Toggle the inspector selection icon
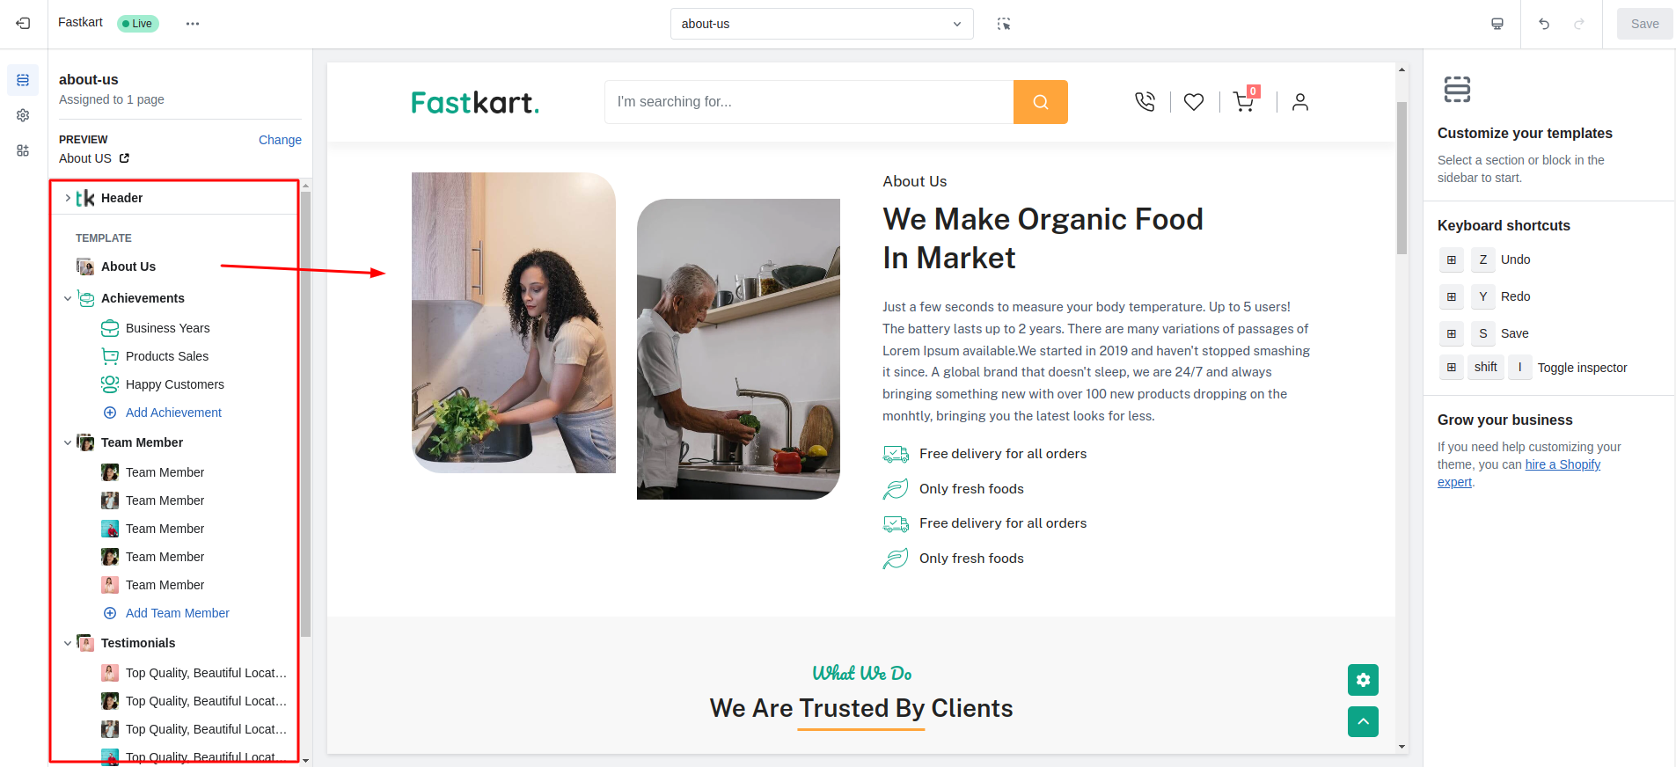 [x=1004, y=24]
